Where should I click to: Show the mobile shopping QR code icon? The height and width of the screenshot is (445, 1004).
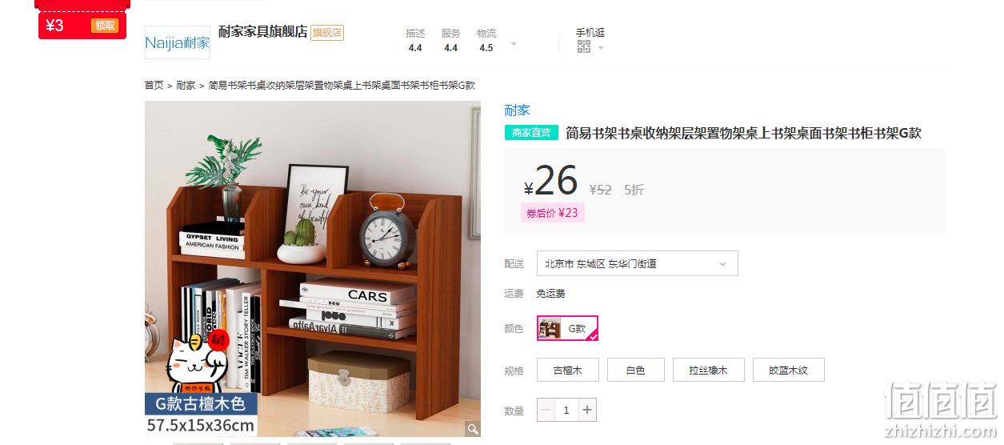584,47
